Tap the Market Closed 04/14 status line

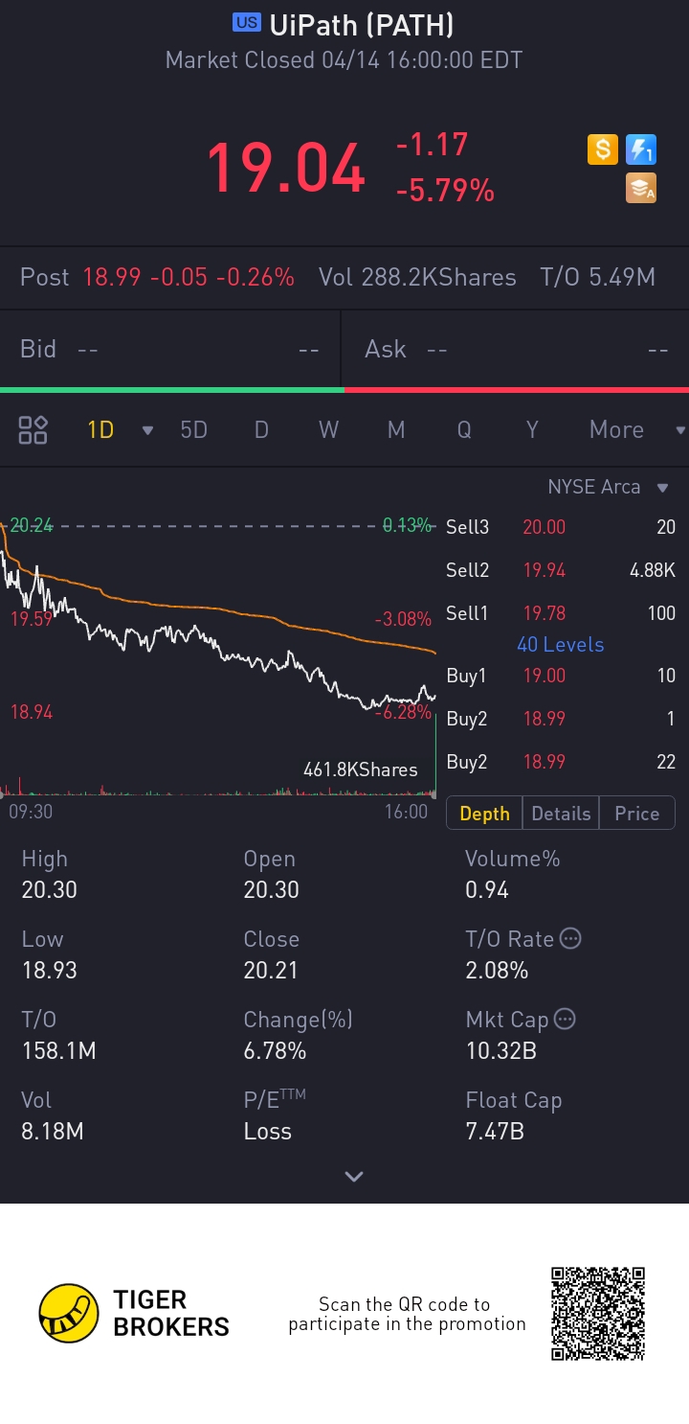pyautogui.click(x=344, y=60)
